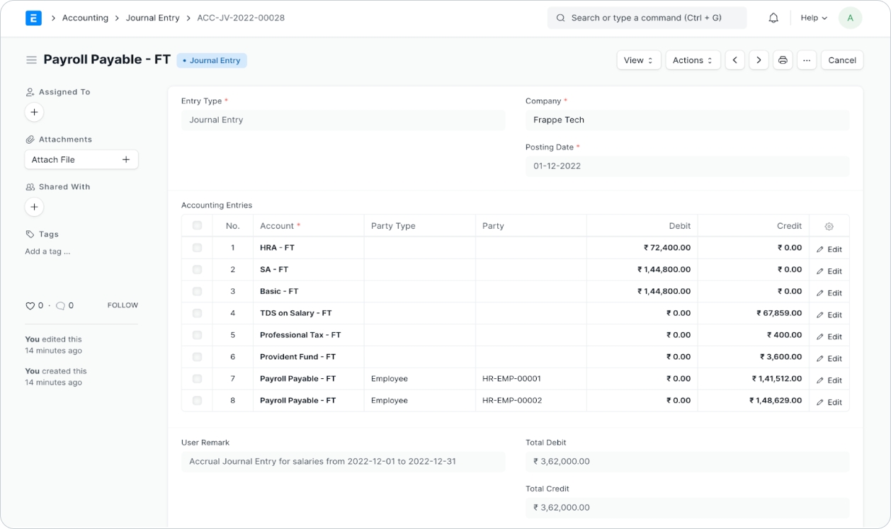Toggle the sidebar hamburger menu icon
Image resolution: width=891 pixels, height=529 pixels.
pyautogui.click(x=31, y=60)
